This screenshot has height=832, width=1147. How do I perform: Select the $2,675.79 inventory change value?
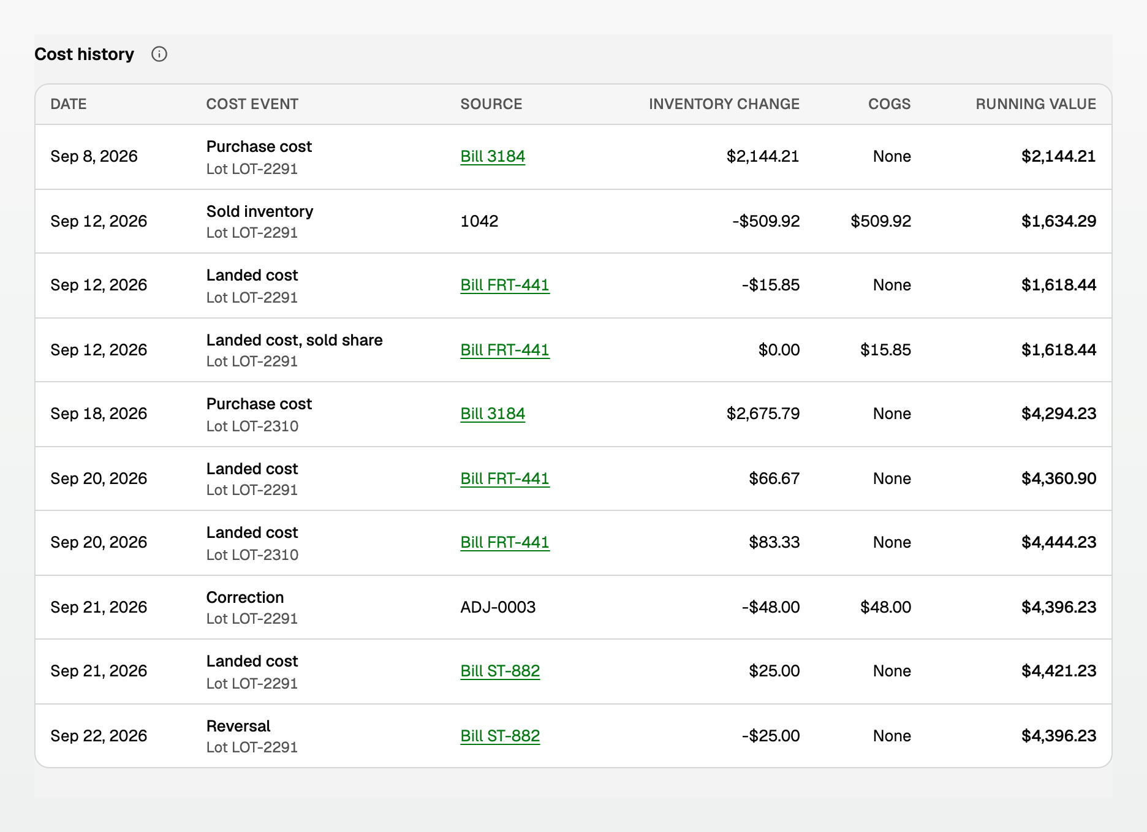point(763,414)
